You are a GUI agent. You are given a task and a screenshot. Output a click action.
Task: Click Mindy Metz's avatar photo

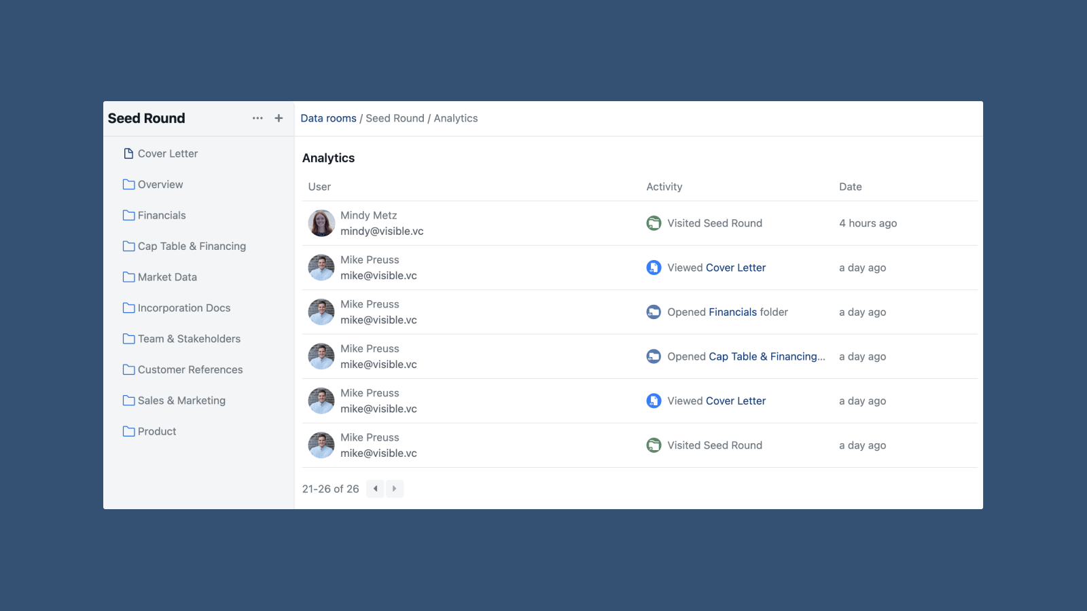point(321,223)
